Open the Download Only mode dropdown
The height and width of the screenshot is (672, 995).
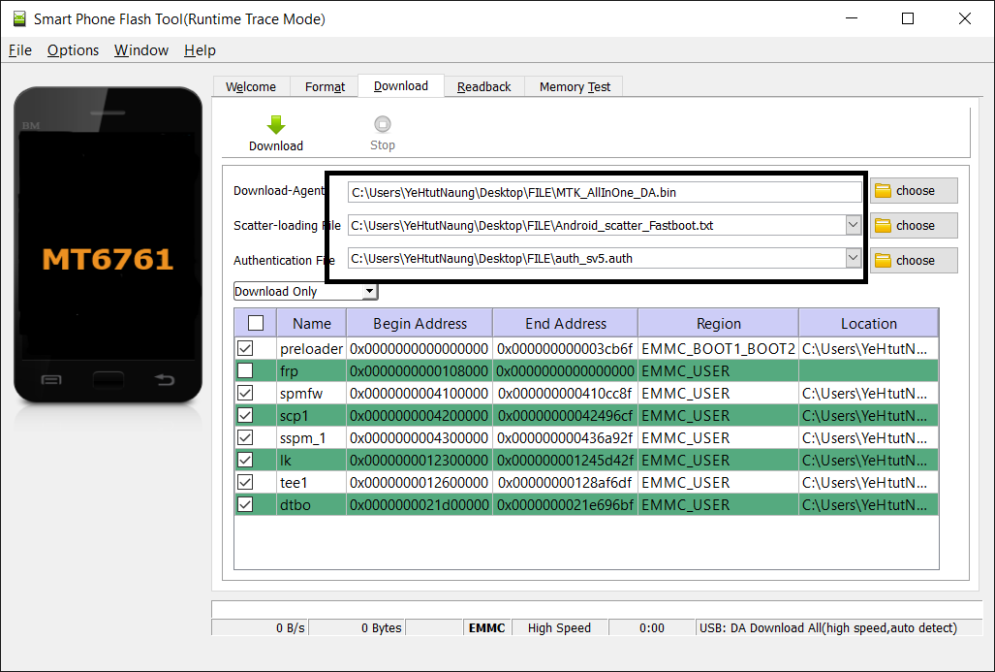pos(369,291)
